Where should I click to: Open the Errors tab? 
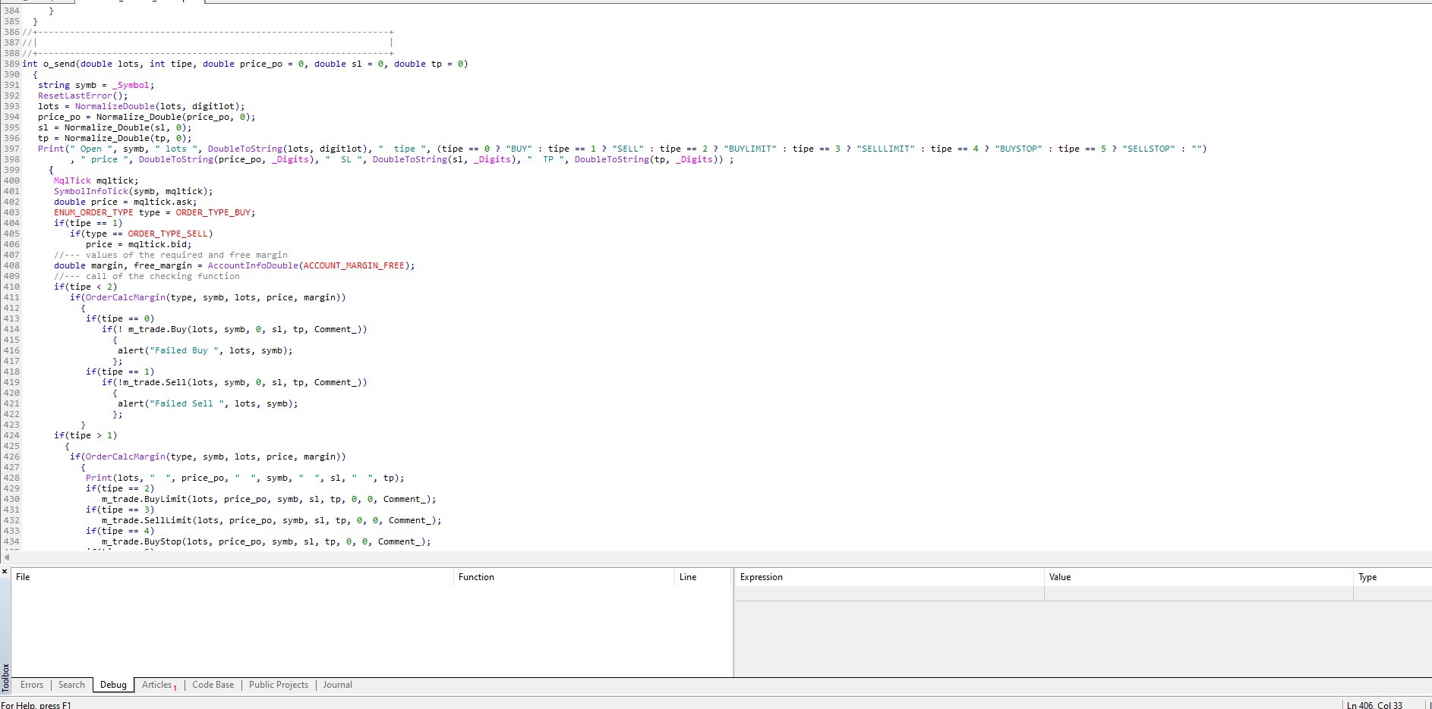point(32,685)
